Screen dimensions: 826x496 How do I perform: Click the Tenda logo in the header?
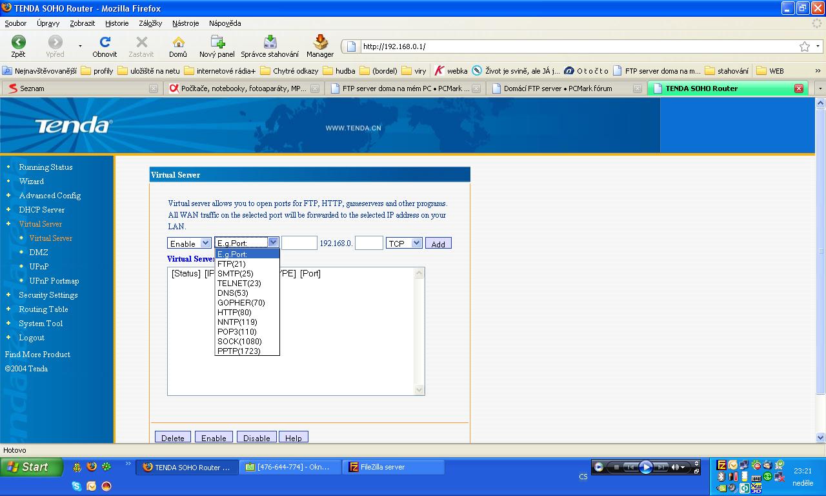tap(73, 125)
